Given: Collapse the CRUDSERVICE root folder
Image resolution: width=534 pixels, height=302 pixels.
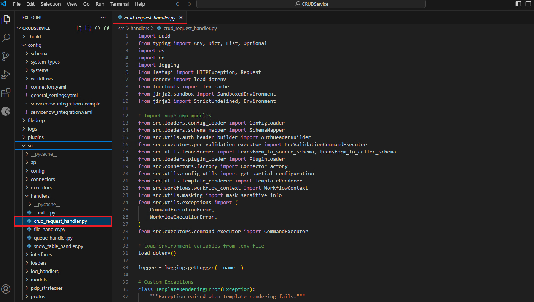Looking at the screenshot, I should (36, 28).
